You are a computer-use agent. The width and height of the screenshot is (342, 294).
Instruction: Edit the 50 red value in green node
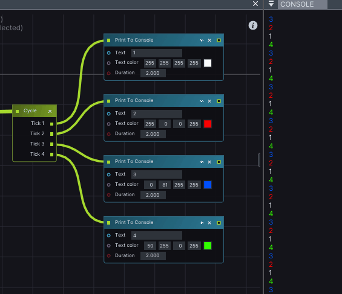click(x=150, y=246)
